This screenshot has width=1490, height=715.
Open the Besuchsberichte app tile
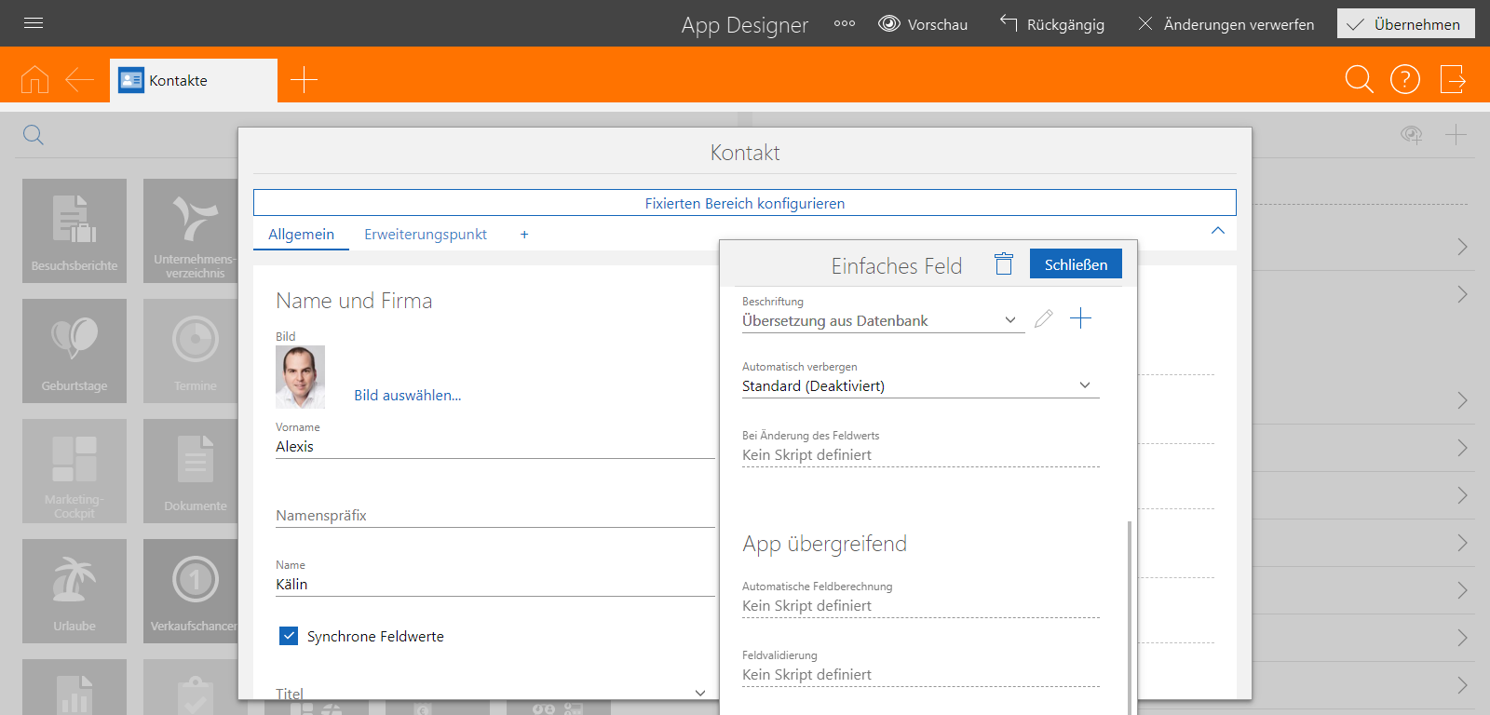point(74,231)
